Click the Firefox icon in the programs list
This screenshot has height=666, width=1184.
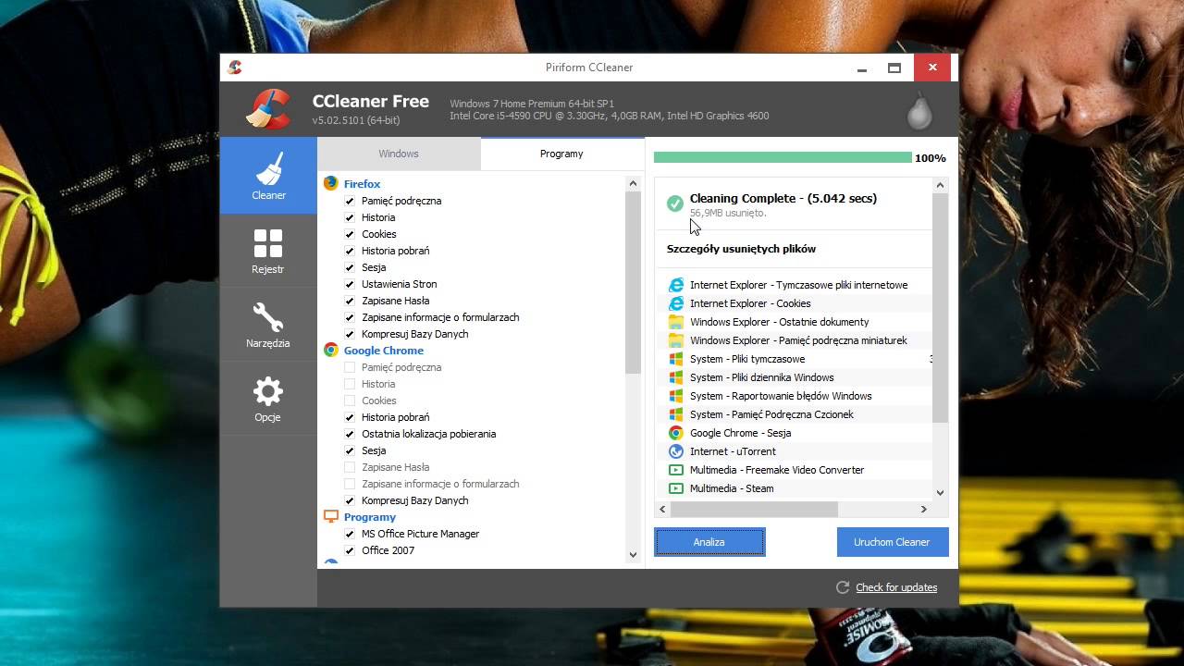click(x=330, y=183)
